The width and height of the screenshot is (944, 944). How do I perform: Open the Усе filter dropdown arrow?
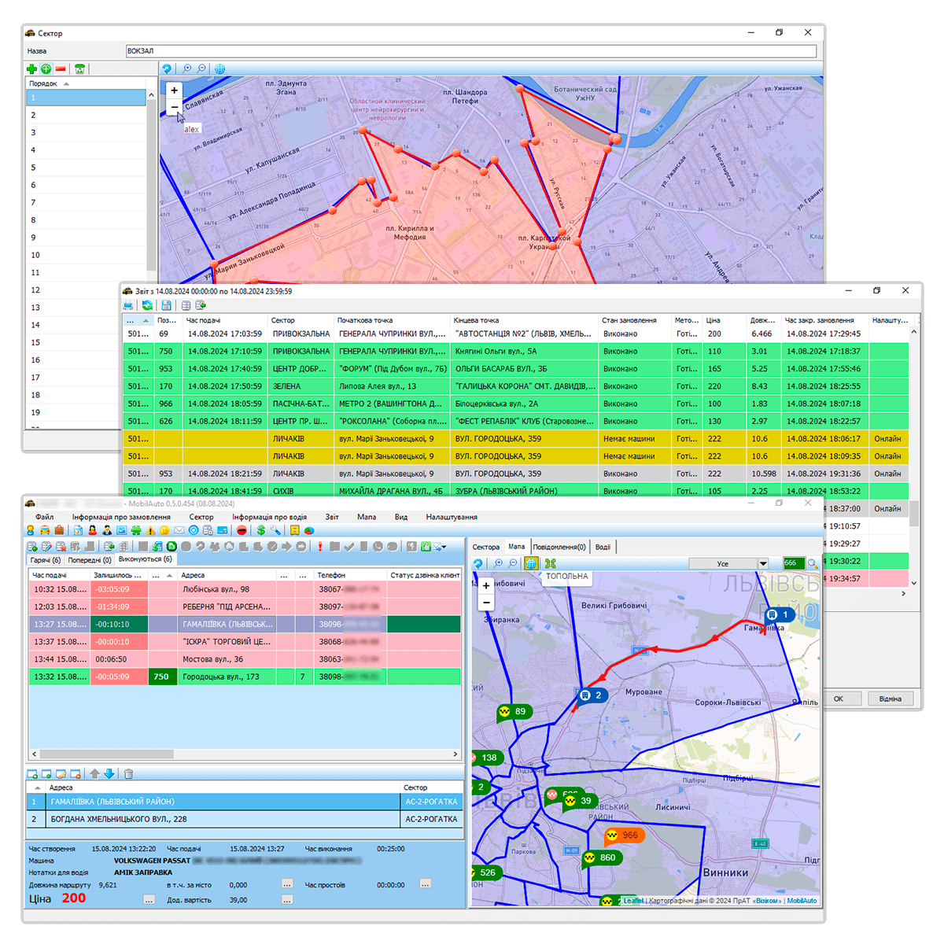click(762, 563)
